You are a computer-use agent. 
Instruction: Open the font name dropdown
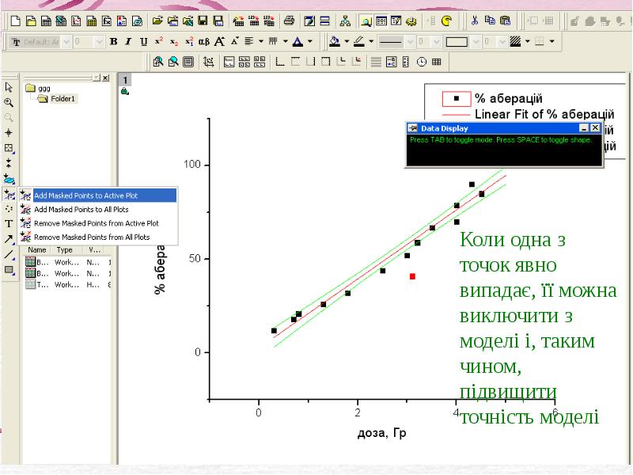pos(66,41)
